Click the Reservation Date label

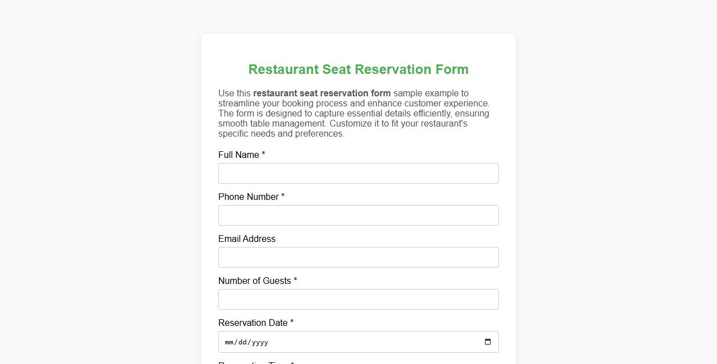click(x=251, y=323)
